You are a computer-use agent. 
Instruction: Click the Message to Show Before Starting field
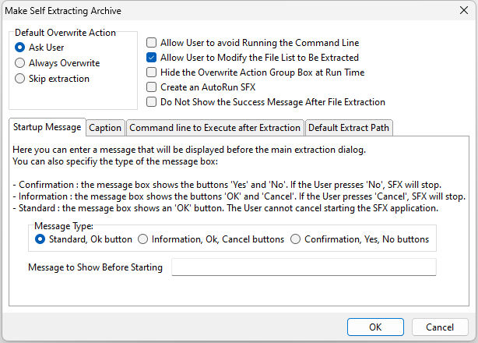[304, 267]
